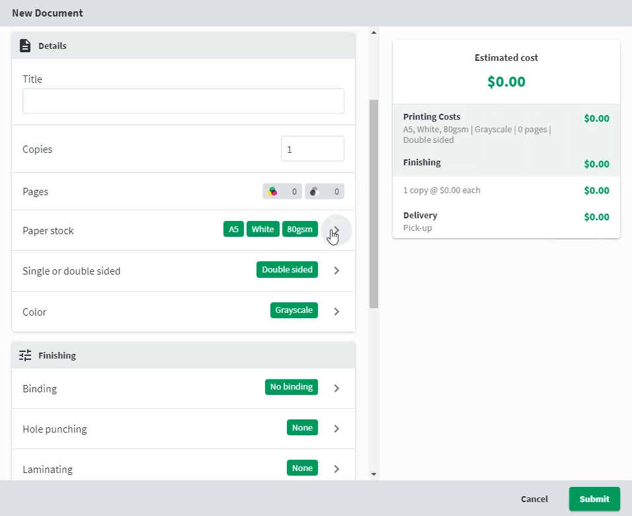Select the A5 paper size badge
Image resolution: width=632 pixels, height=516 pixels.
[x=233, y=229]
